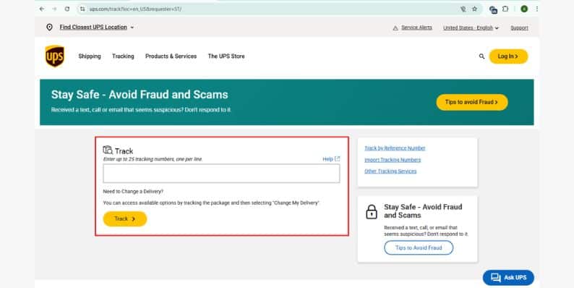Click the yellow Track button
574x288 pixels.
point(125,219)
